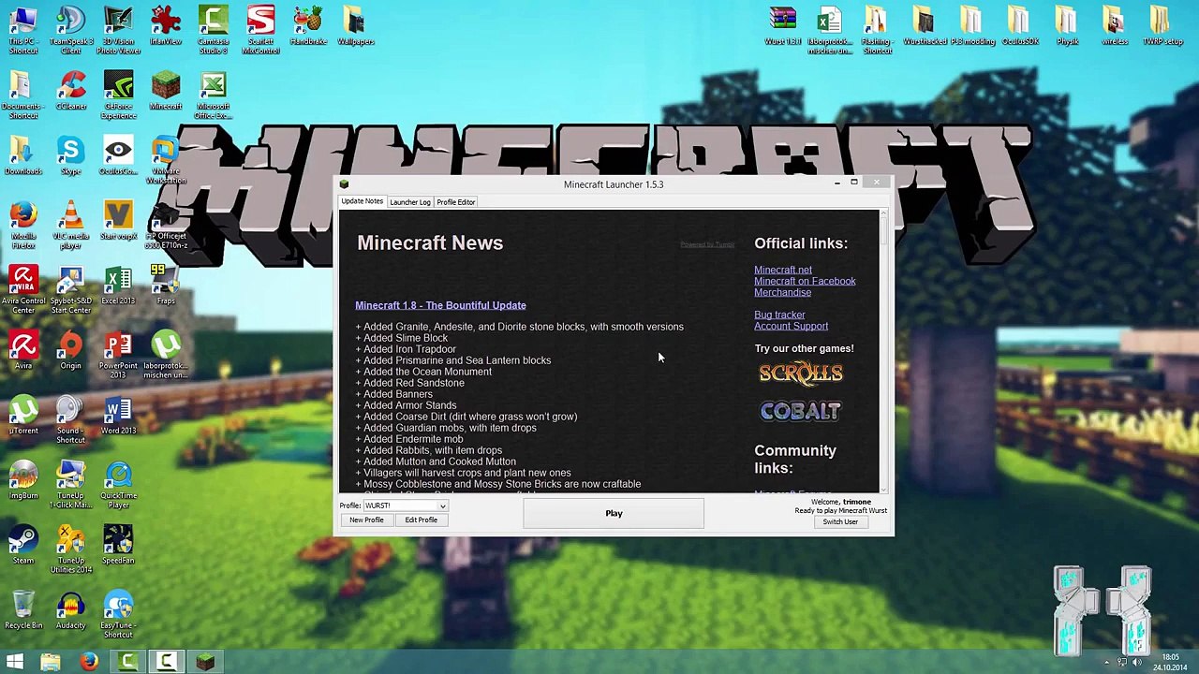Switch to Minecraft launcher taskbar button
Viewport: 1199px width, 674px height.
[x=205, y=663]
